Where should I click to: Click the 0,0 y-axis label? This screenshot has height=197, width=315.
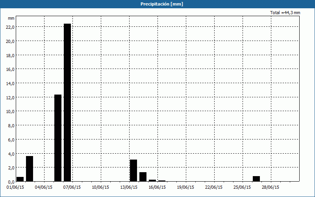click(11, 182)
